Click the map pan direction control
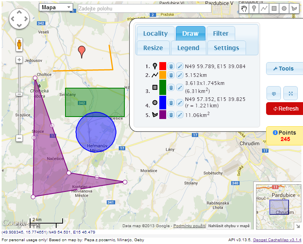 [x=19, y=19]
